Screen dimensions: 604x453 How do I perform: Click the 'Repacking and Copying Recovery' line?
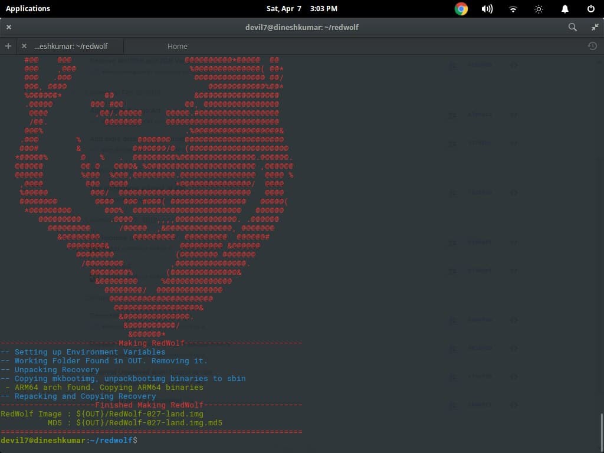pos(78,396)
